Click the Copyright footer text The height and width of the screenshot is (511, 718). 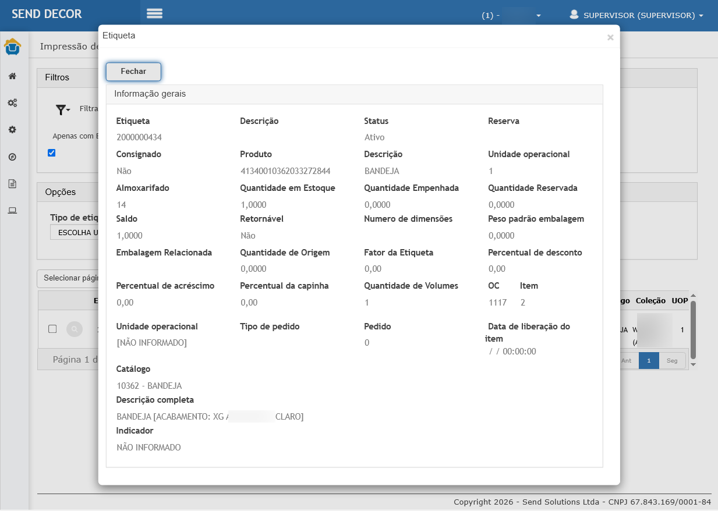582,502
